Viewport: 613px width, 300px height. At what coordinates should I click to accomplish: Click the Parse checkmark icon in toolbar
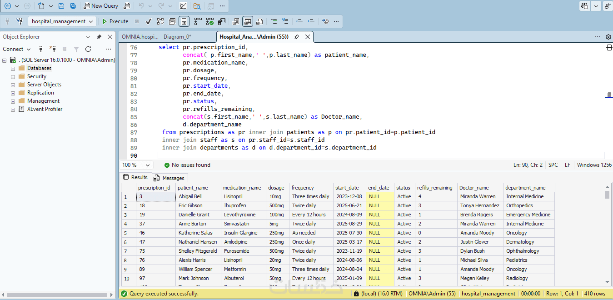[149, 21]
